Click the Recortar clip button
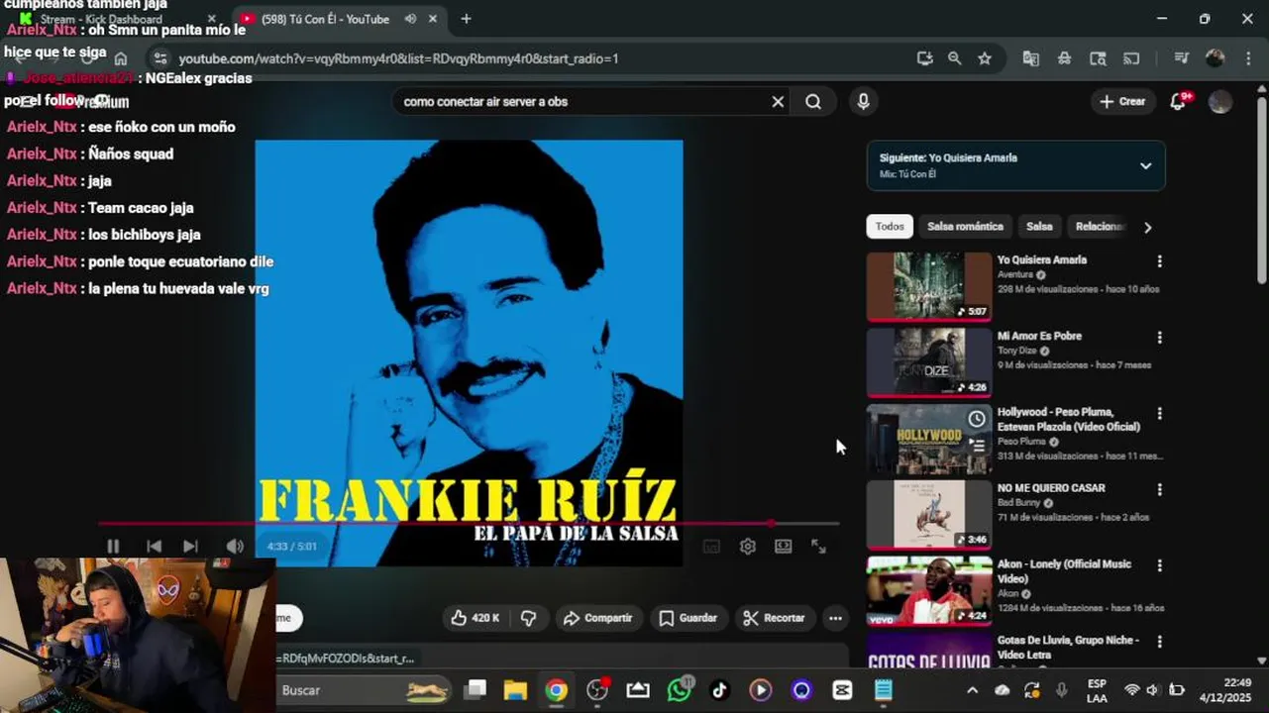The width and height of the screenshot is (1269, 713). 774,618
